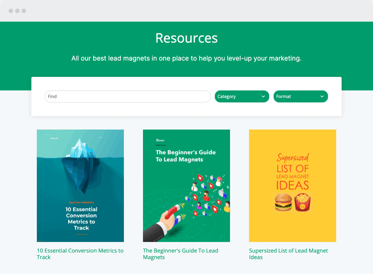Expand the Format dropdown filter
Screen dimensions: 373x274
coord(300,97)
